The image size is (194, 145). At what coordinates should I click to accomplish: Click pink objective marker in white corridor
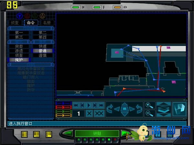pyautogui.click(x=168, y=47)
